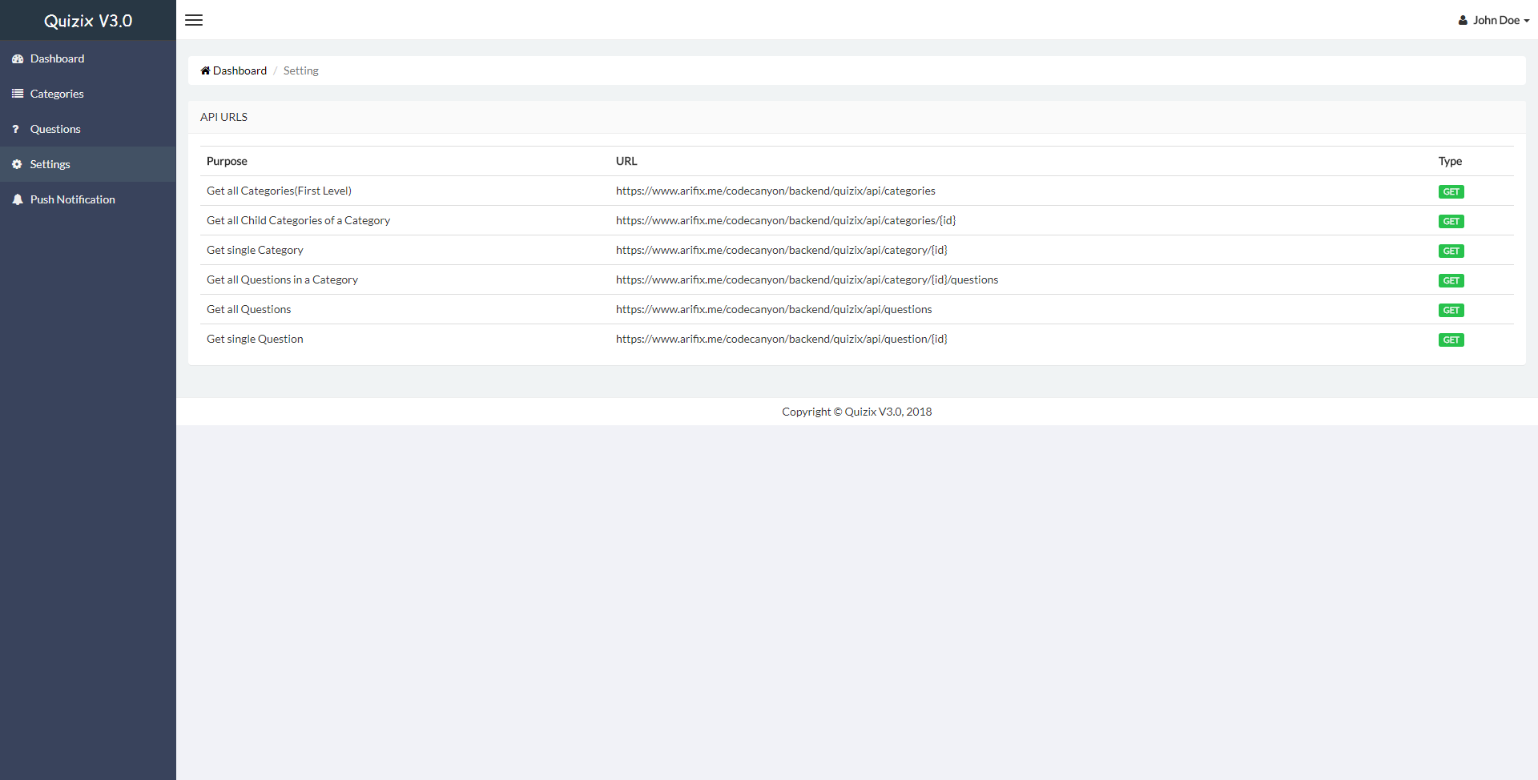The image size is (1538, 780).
Task: Click the Categories list icon in sidebar
Action: [x=18, y=94]
